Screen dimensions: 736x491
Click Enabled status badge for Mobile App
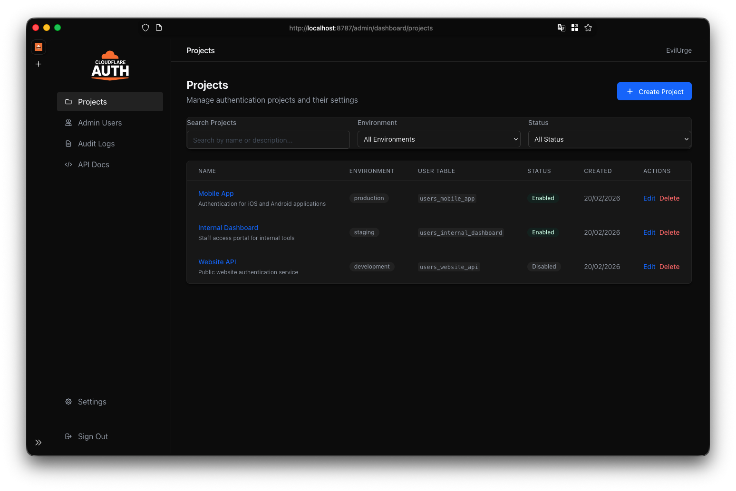(543, 198)
